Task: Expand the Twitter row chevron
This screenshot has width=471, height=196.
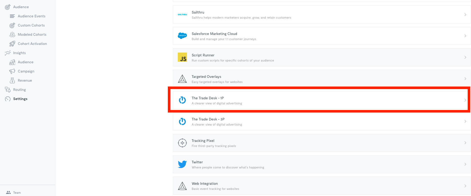Action: click(x=465, y=164)
